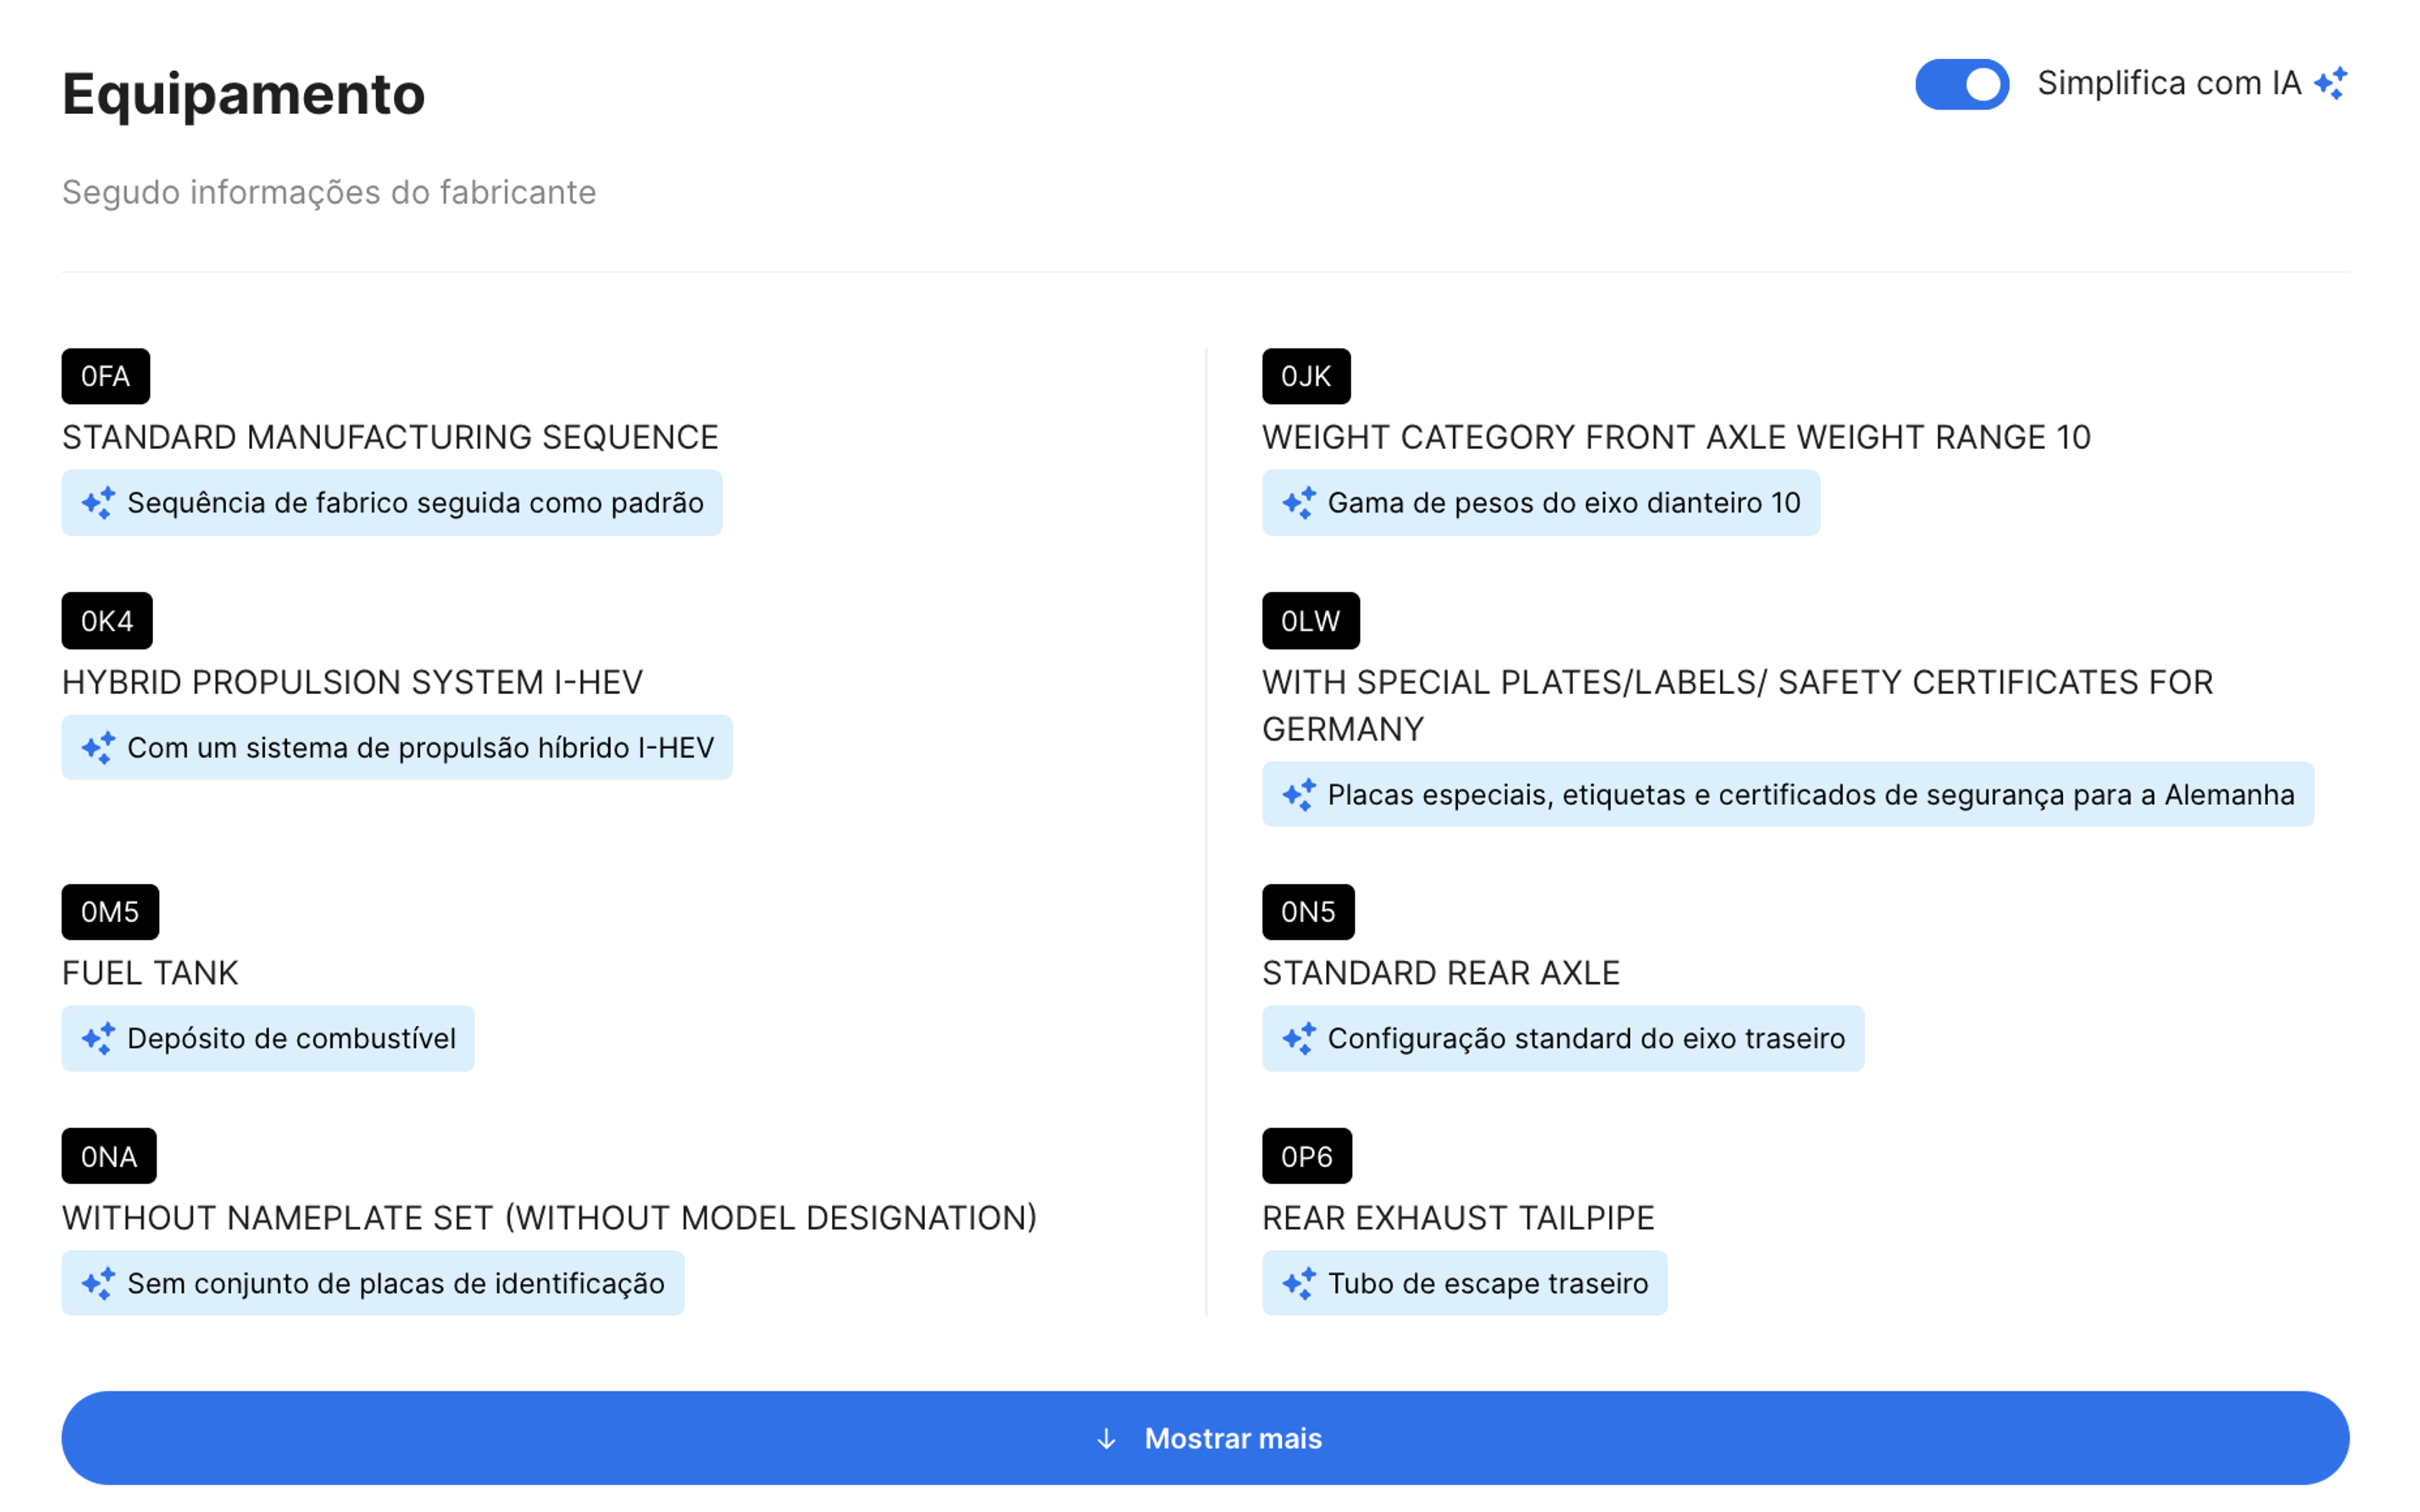Click the Placas especiais, etiquetas e certificados text
Image resolution: width=2420 pixels, height=1512 pixels.
pyautogui.click(x=1811, y=795)
